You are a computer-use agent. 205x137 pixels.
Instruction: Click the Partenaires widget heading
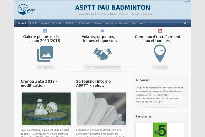click(x=143, y=117)
